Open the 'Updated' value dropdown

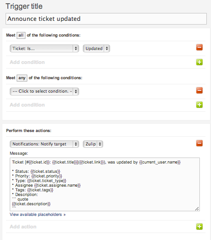[x=96, y=49]
